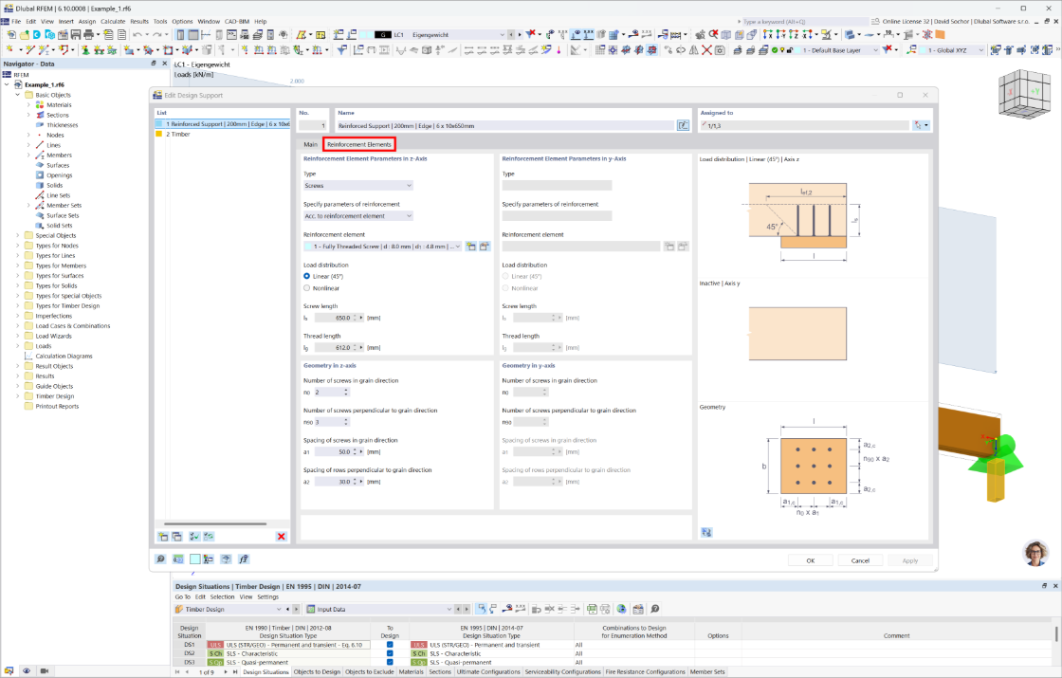Switch to Objects to Design table tab
The image size is (1062, 678).
(317, 672)
